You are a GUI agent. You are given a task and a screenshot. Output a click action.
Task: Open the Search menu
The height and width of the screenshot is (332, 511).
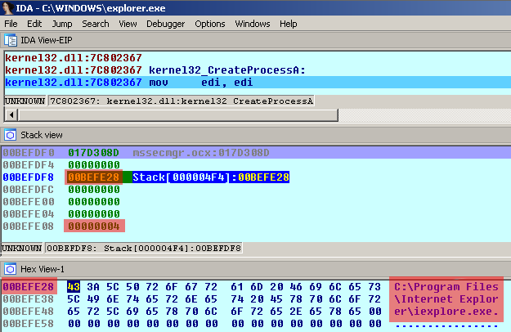pyautogui.click(x=95, y=24)
